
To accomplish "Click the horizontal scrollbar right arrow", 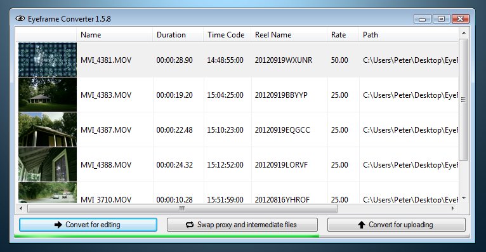I will [453, 208].
